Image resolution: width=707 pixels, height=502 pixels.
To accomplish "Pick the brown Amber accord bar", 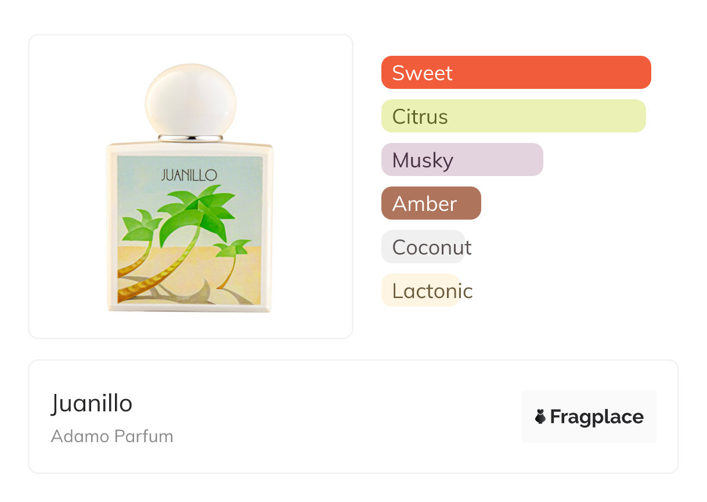I will pos(431,203).
